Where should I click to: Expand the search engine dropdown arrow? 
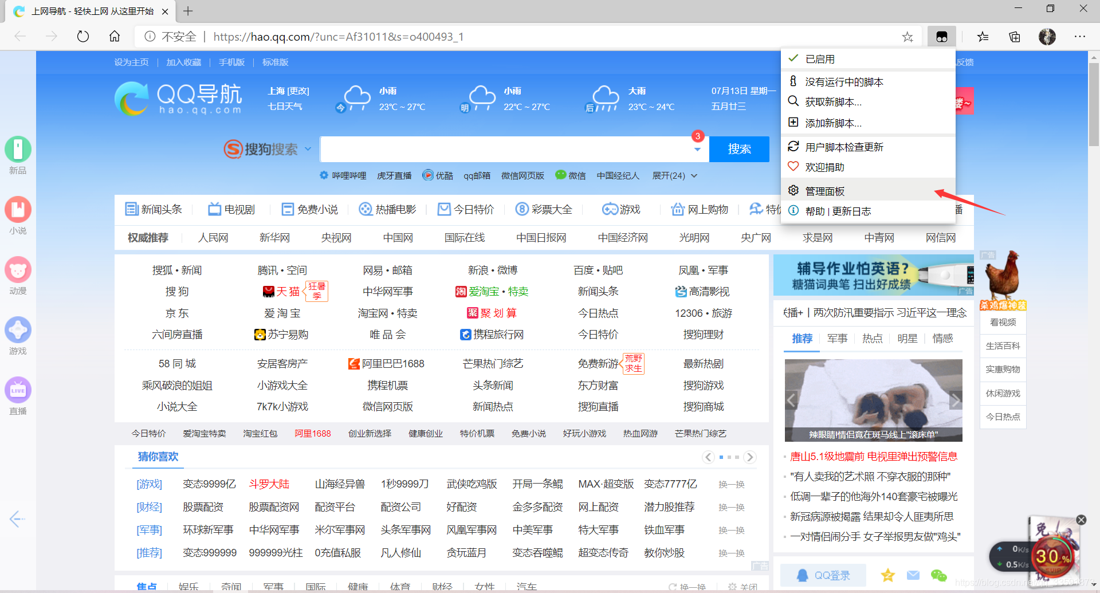point(308,149)
